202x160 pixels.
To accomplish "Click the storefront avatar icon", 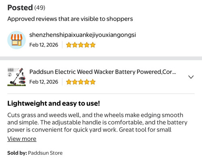I will (x=17, y=40).
